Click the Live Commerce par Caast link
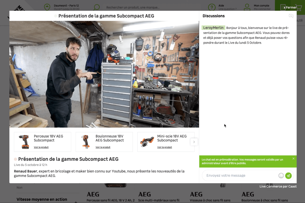305x203 pixels. (x=278, y=186)
